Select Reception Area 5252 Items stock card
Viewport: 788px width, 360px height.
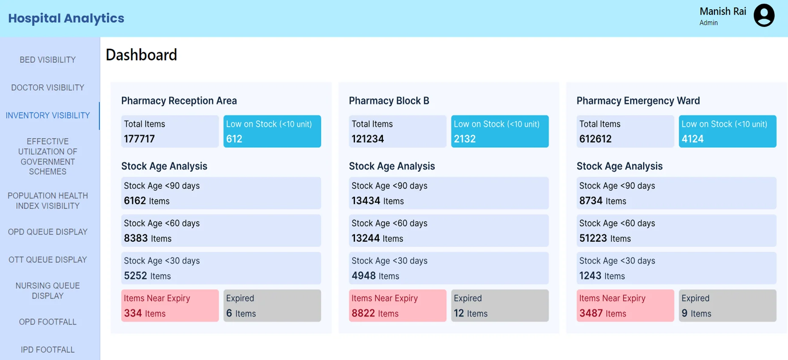coord(221,268)
